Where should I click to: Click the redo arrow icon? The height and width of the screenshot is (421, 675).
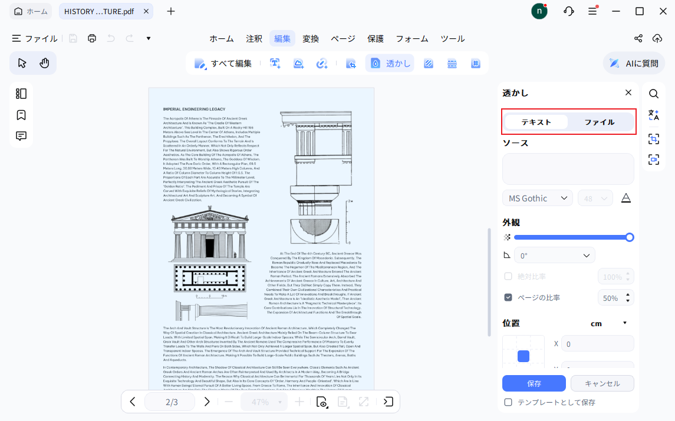click(130, 38)
